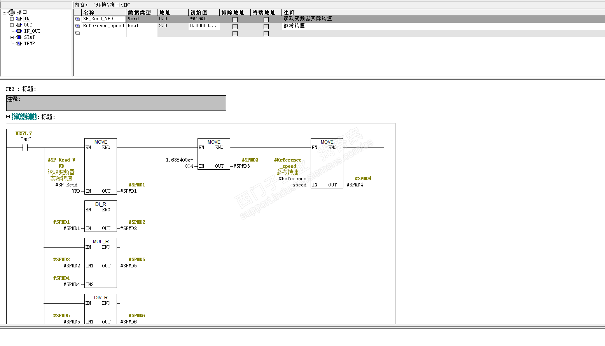This screenshot has width=605, height=346.
Task: Click the 终端地址 column header
Action: [266, 12]
